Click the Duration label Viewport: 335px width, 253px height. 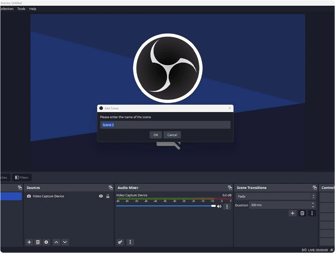click(241, 205)
